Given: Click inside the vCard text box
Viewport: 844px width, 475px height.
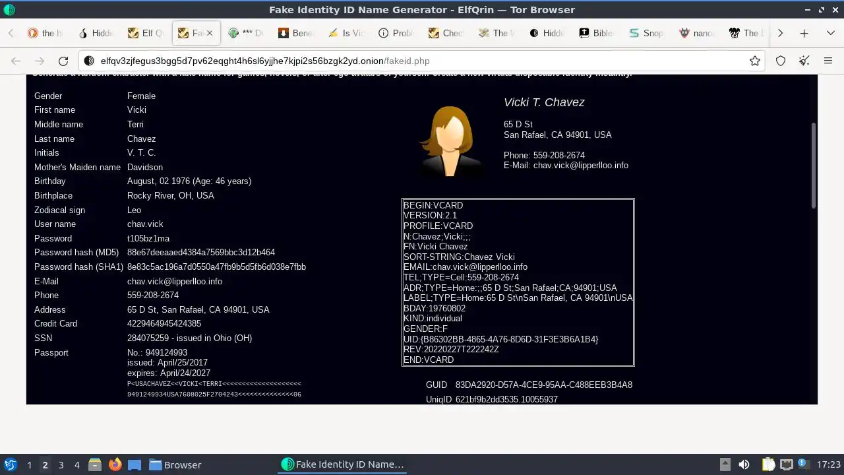Looking at the screenshot, I should (x=518, y=282).
